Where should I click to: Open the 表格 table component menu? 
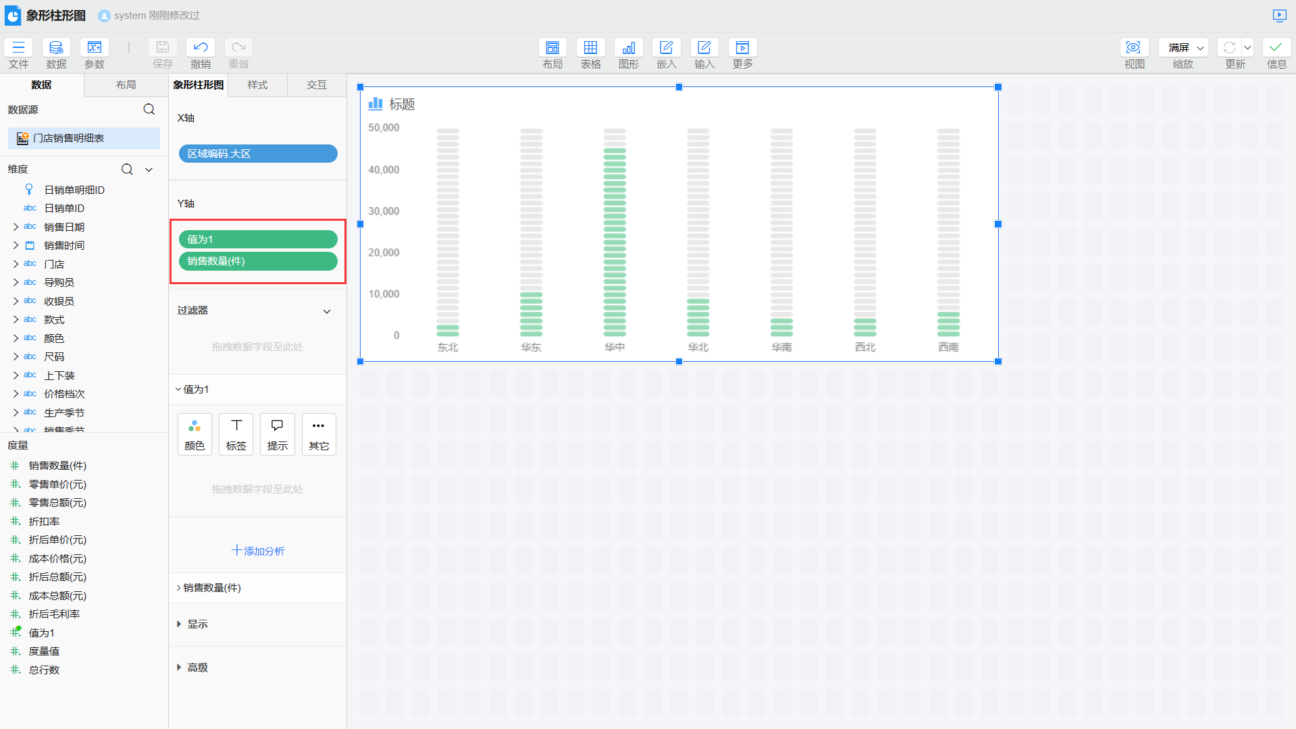[x=590, y=47]
